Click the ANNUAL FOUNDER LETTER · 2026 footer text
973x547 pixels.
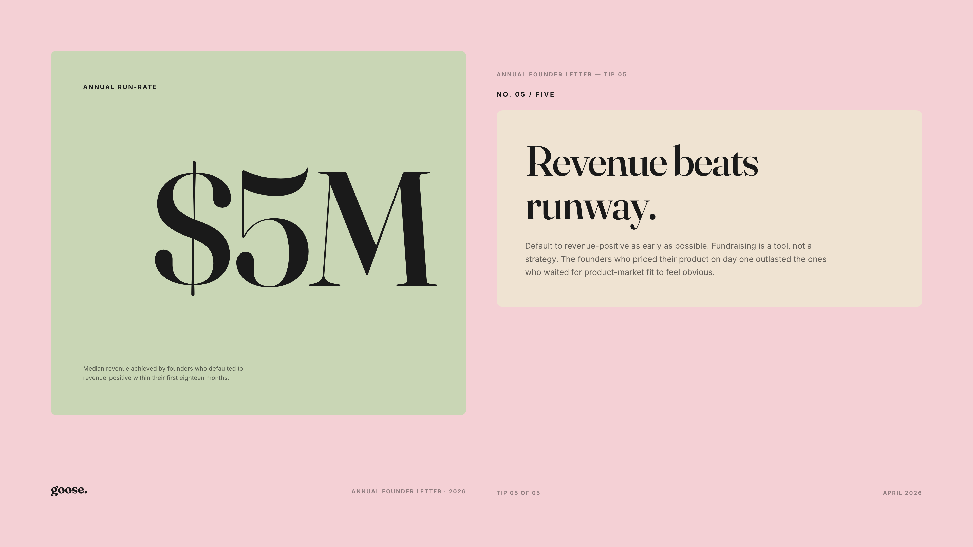tap(408, 492)
